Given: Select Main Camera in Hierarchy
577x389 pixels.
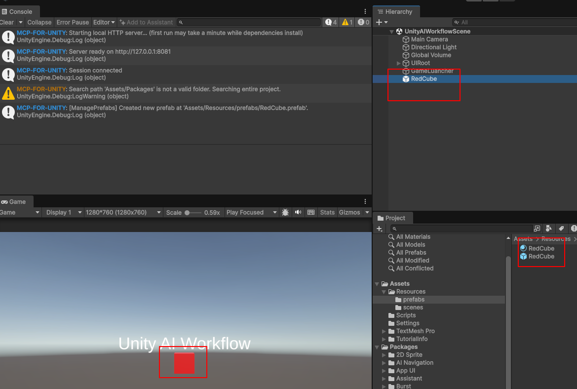Looking at the screenshot, I should point(429,39).
